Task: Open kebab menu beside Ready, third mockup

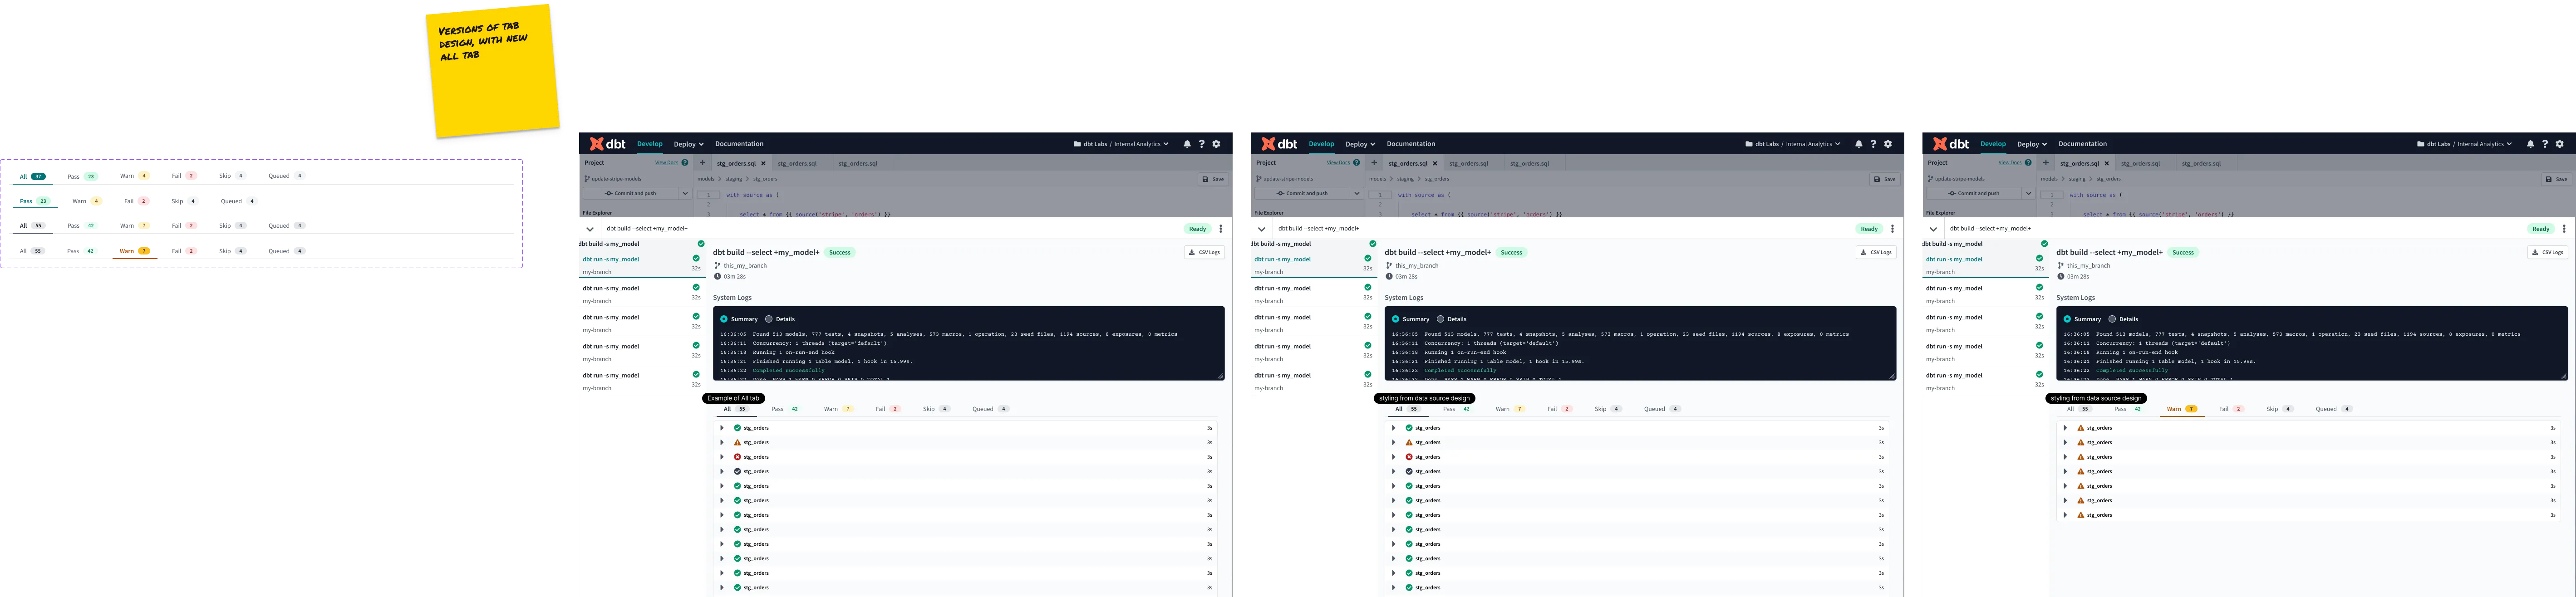Action: [2565, 229]
